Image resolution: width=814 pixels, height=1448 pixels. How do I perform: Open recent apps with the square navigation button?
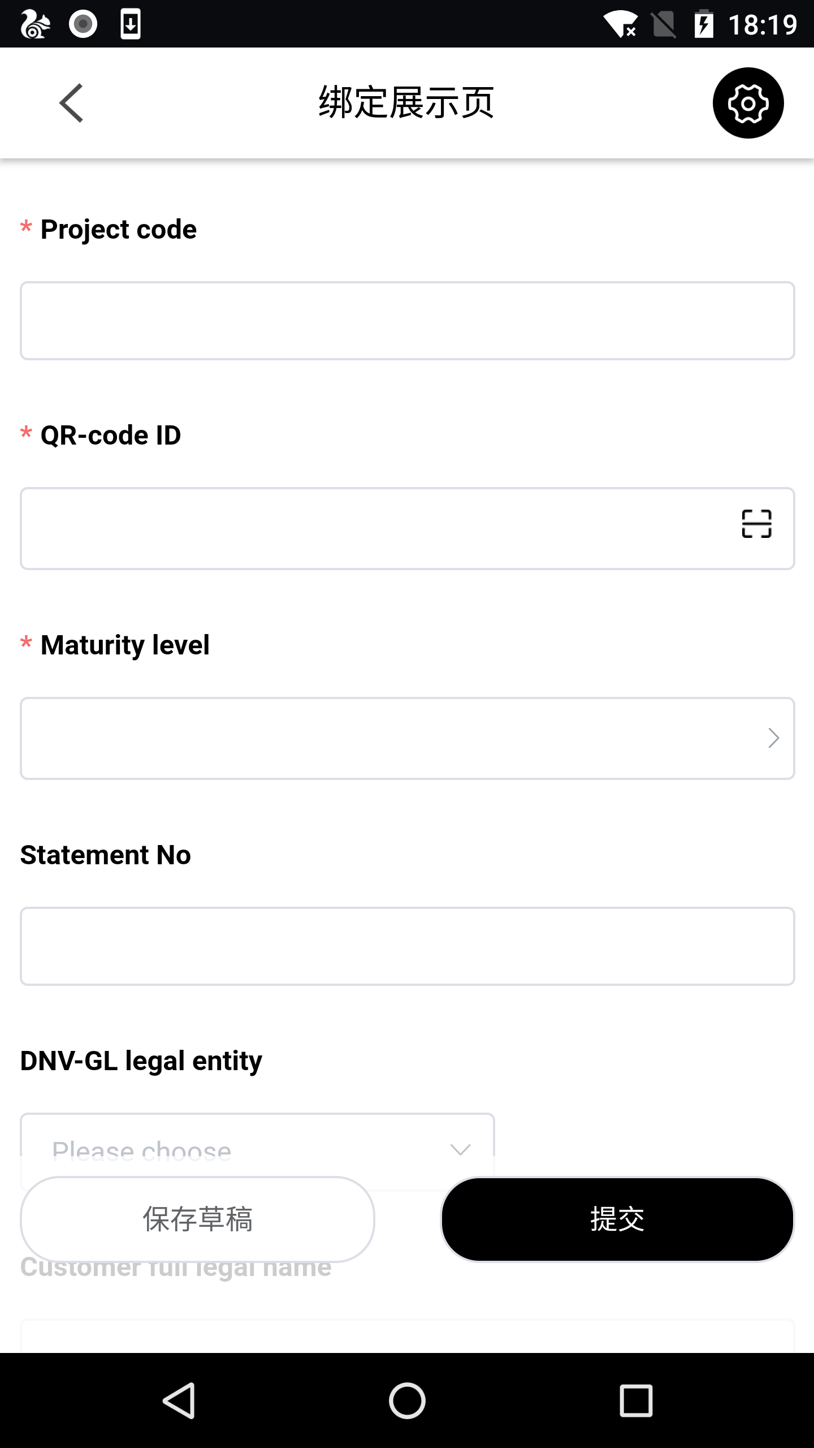[x=635, y=1401]
